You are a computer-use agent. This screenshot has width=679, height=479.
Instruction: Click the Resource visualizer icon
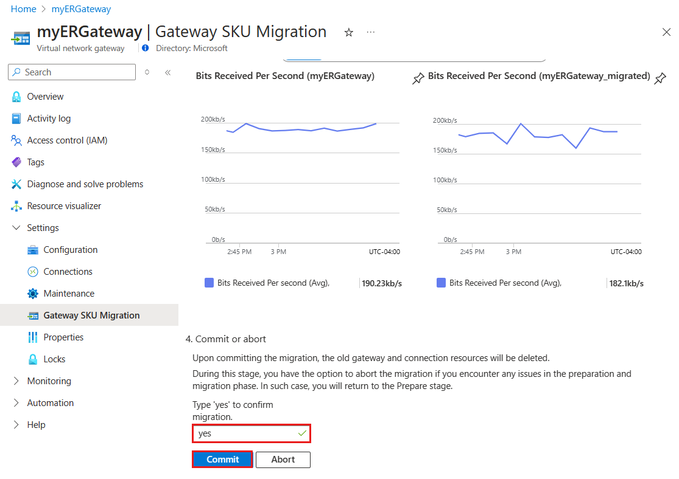[x=16, y=206]
